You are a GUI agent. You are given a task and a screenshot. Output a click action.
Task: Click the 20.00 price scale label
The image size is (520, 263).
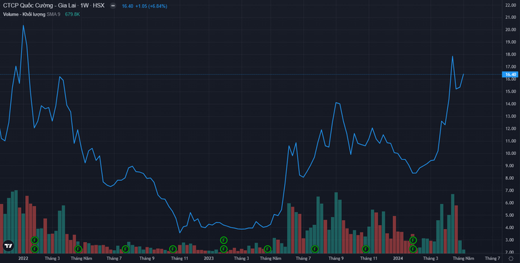pos(510,29)
